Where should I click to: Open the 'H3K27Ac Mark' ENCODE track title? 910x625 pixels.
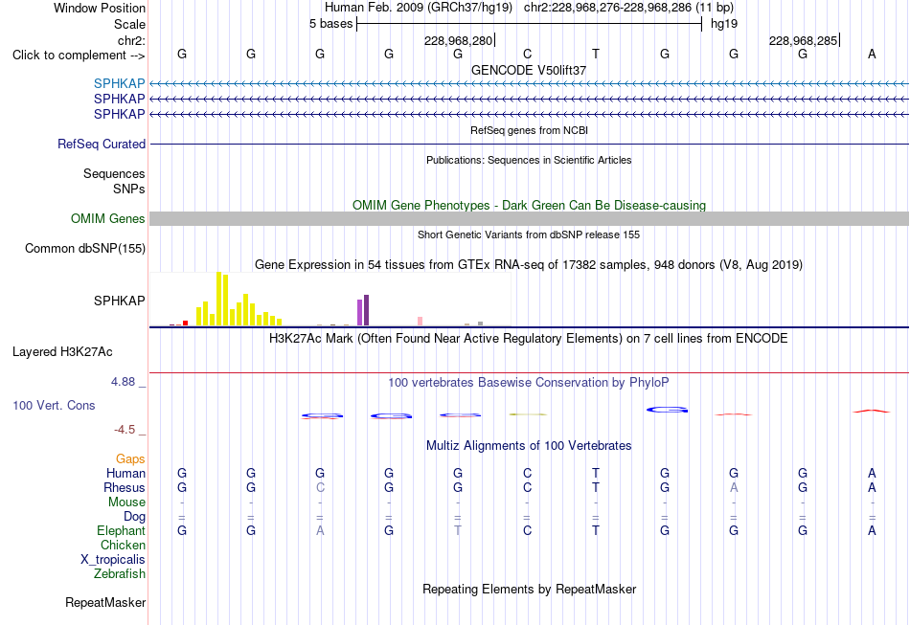point(529,339)
